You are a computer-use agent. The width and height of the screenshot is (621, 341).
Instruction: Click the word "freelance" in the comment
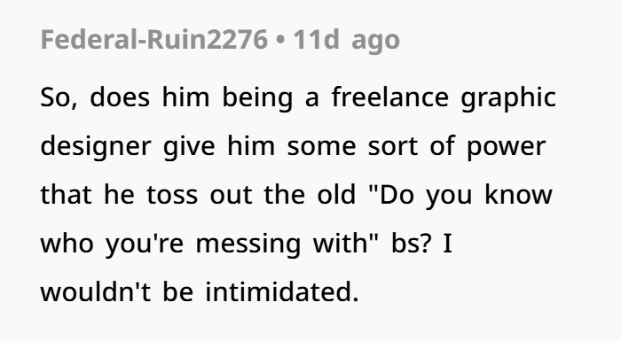tap(390, 97)
